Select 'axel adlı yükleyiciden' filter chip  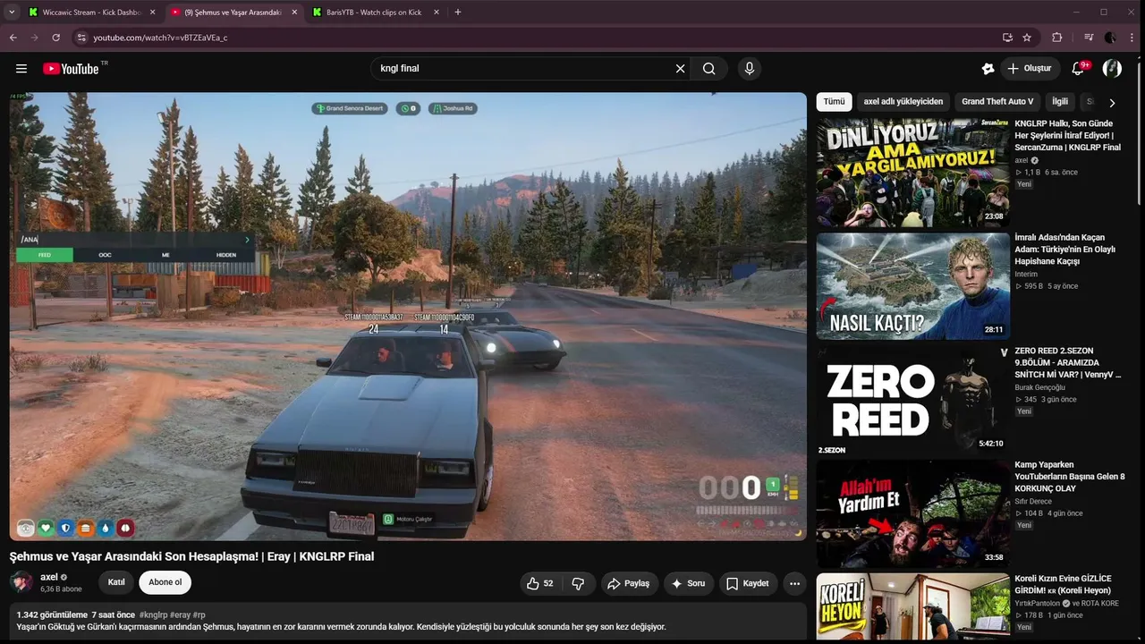(903, 102)
